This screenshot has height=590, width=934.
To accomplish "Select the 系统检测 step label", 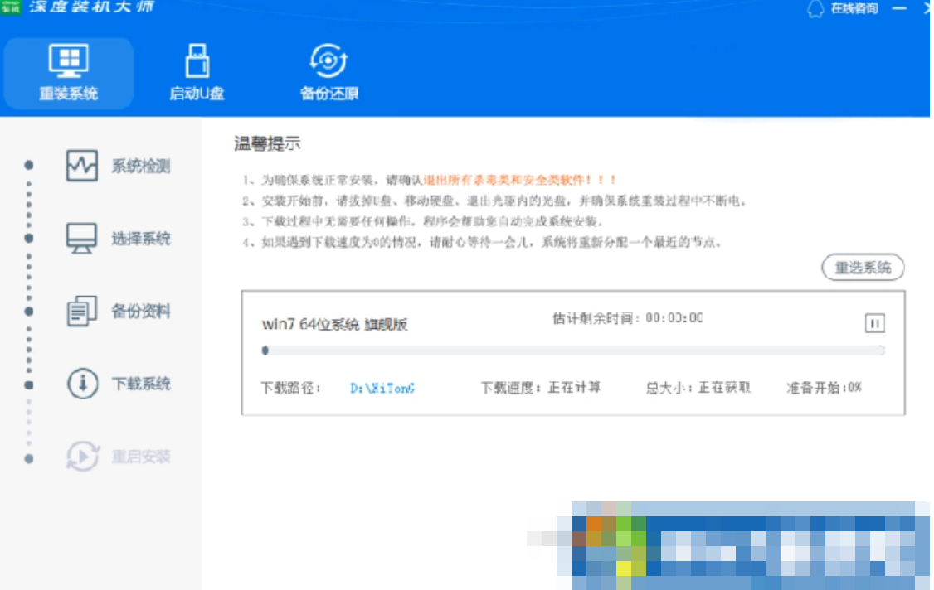I will pos(141,166).
